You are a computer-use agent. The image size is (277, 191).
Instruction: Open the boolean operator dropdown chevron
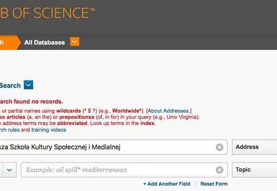coord(8,170)
